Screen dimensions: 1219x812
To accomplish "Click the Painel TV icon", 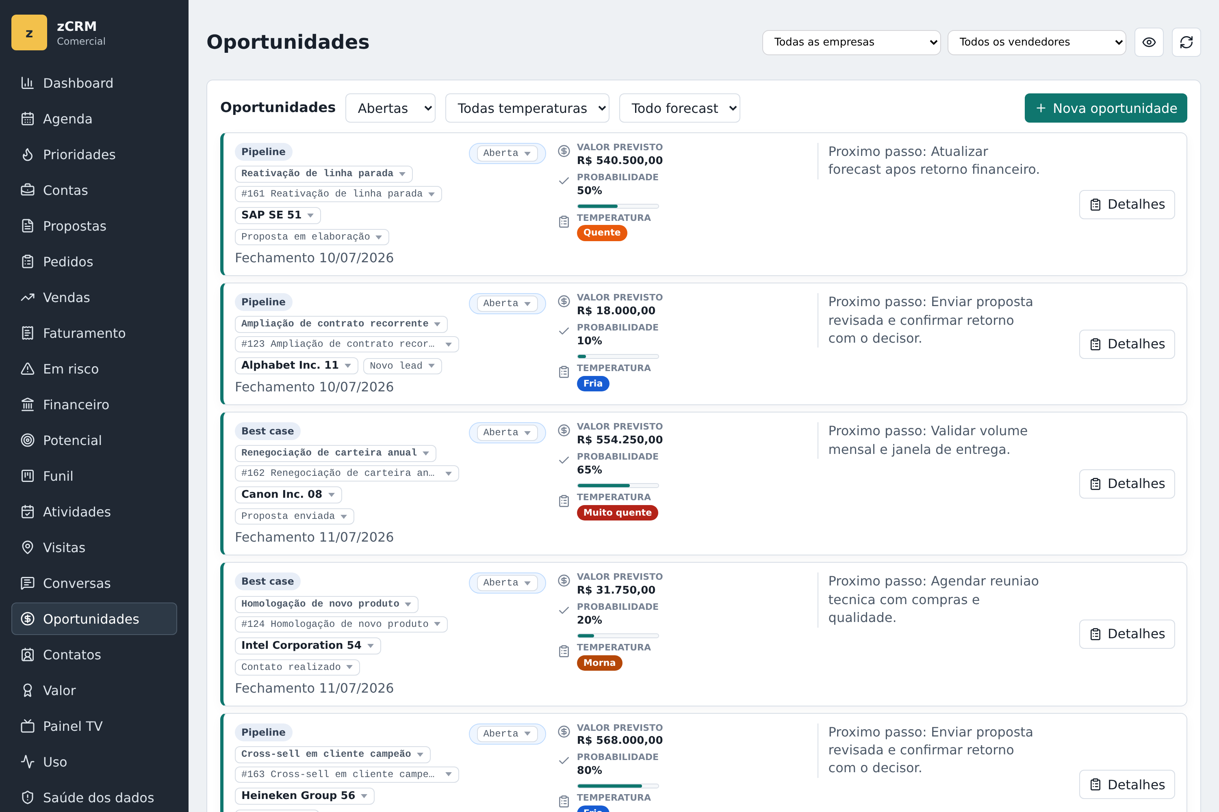I will 28,726.
